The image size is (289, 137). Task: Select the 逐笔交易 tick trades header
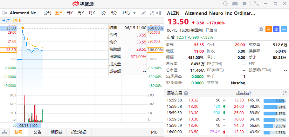(174, 93)
